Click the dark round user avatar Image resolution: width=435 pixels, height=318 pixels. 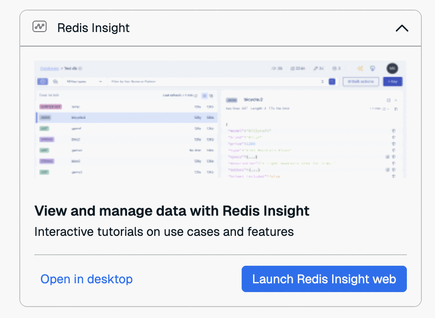pyautogui.click(x=392, y=68)
